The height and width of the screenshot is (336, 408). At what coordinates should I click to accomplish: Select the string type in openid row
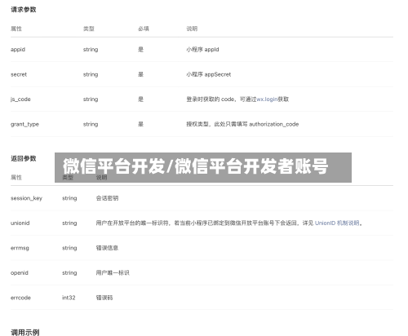(x=69, y=273)
